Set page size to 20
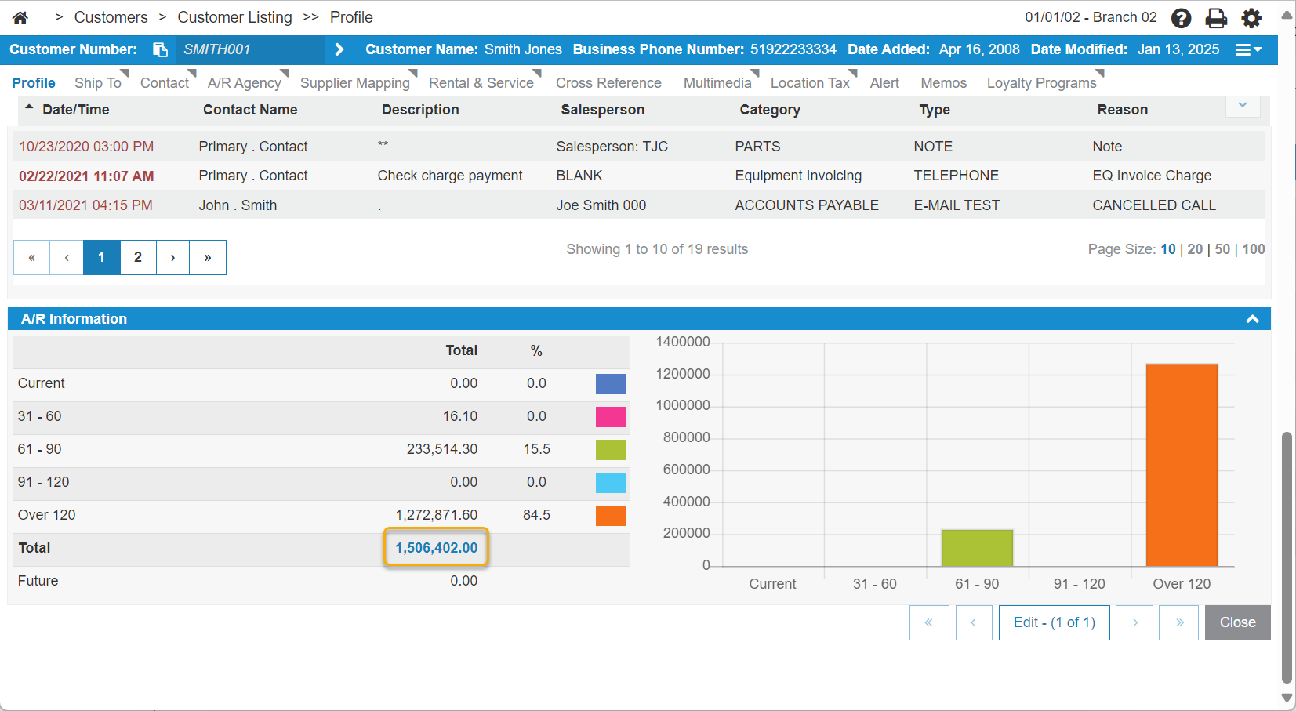The width and height of the screenshot is (1296, 711). pos(1195,249)
